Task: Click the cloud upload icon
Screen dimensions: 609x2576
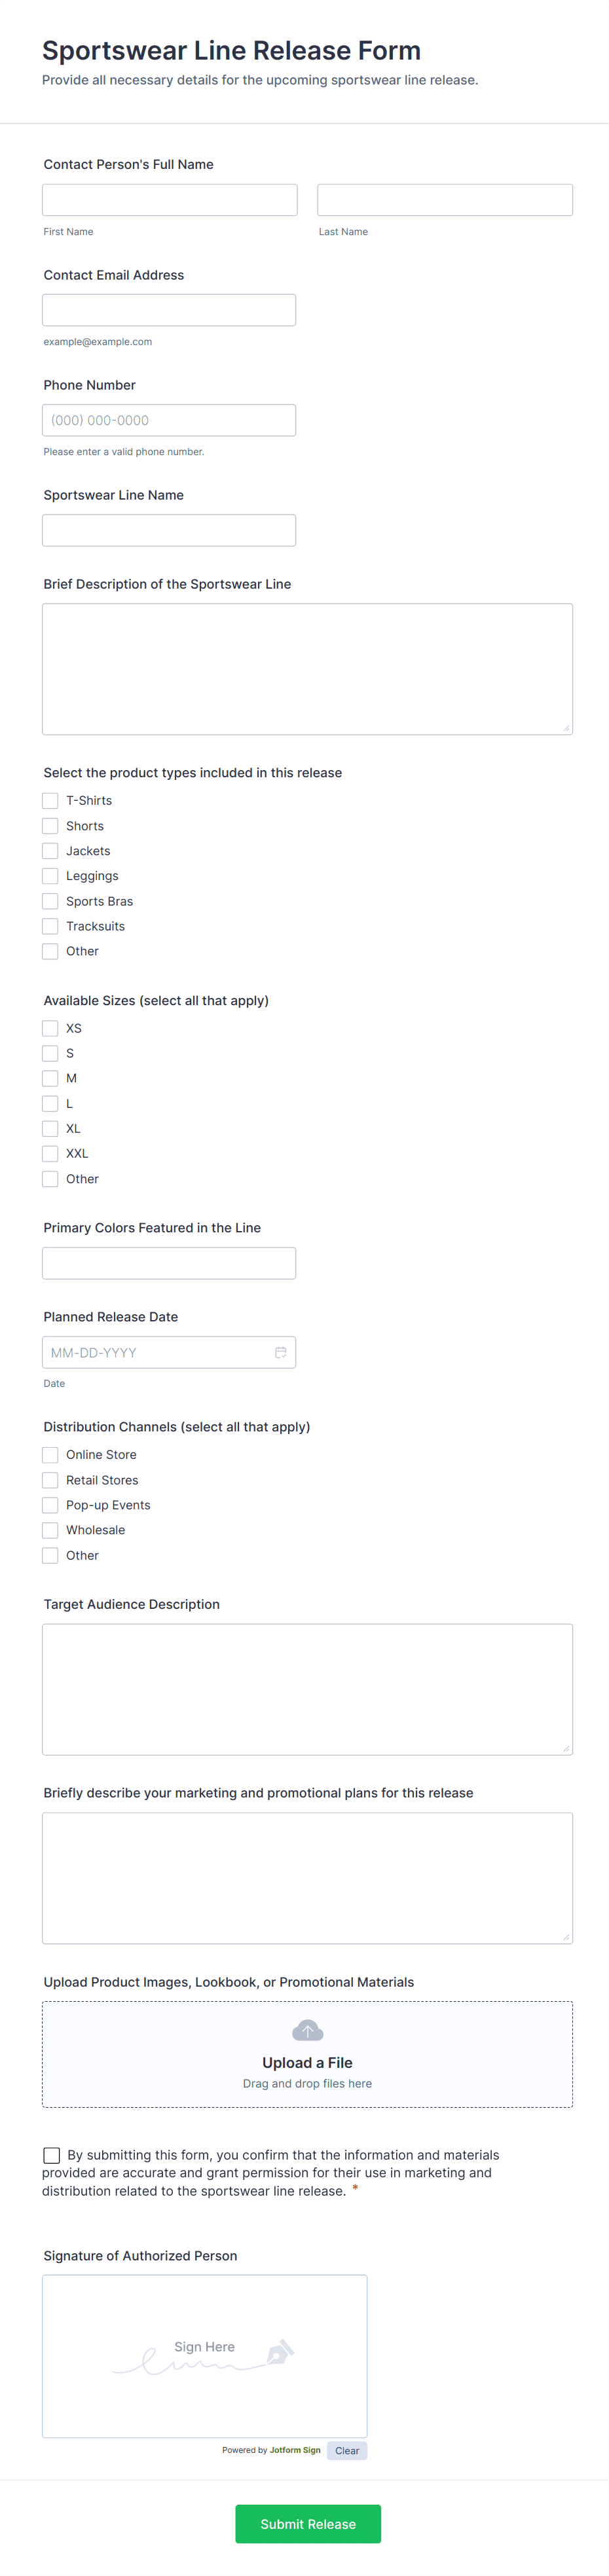Action: [x=307, y=2030]
